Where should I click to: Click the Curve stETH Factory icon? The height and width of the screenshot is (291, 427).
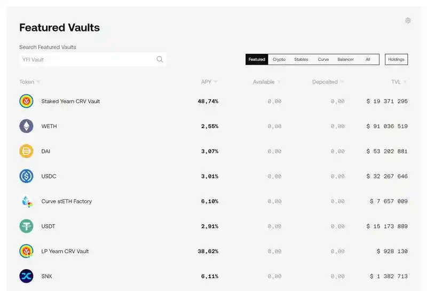point(26,201)
